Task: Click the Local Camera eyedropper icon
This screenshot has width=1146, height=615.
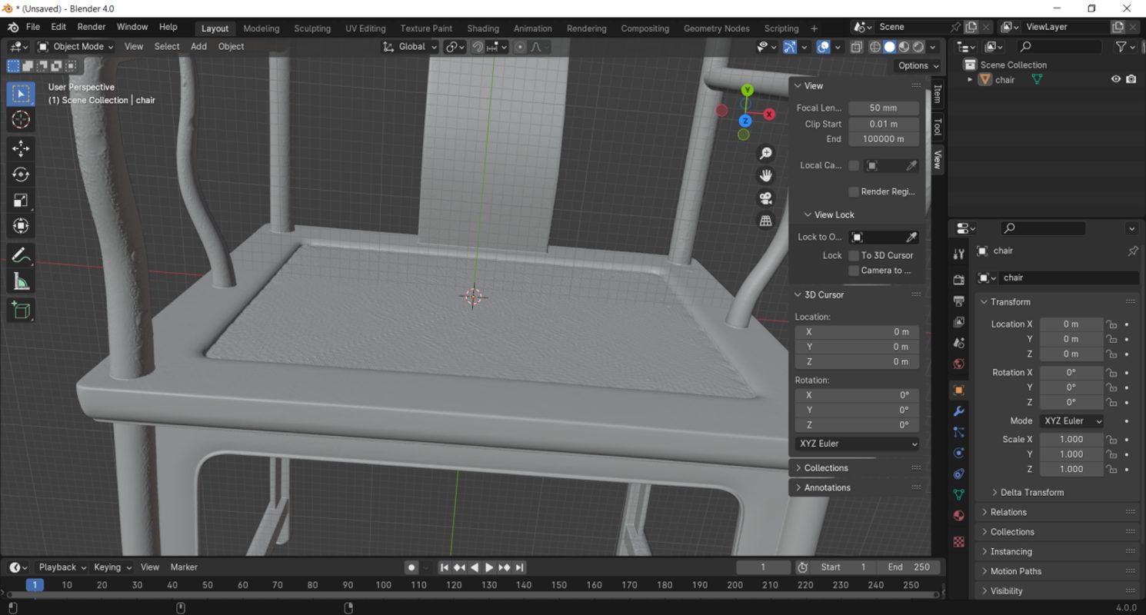Action: [911, 165]
